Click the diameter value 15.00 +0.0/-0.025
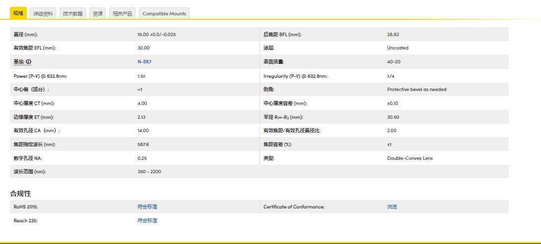 [156, 35]
